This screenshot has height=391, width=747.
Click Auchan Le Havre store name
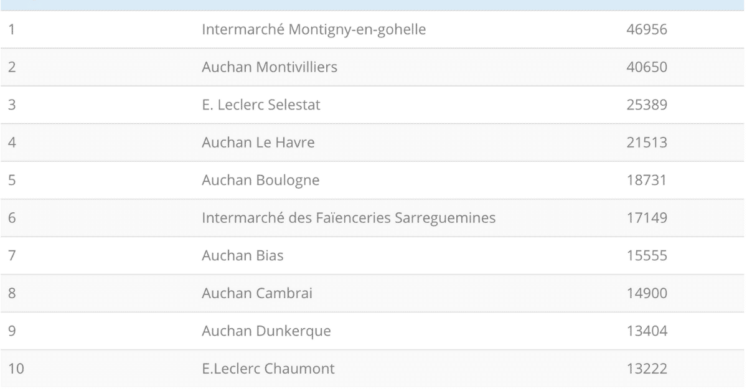click(x=258, y=143)
